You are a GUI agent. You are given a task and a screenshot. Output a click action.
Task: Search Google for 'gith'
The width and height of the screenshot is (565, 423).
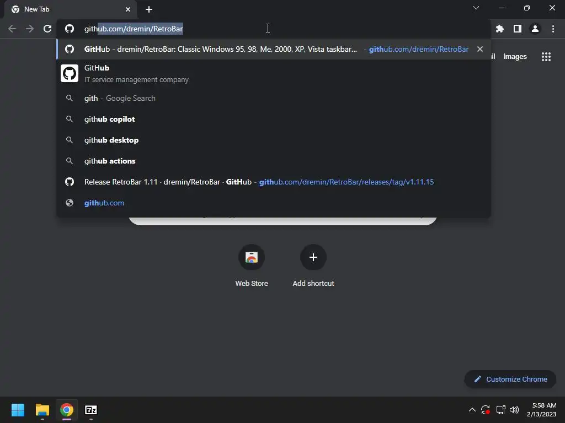[x=274, y=98]
